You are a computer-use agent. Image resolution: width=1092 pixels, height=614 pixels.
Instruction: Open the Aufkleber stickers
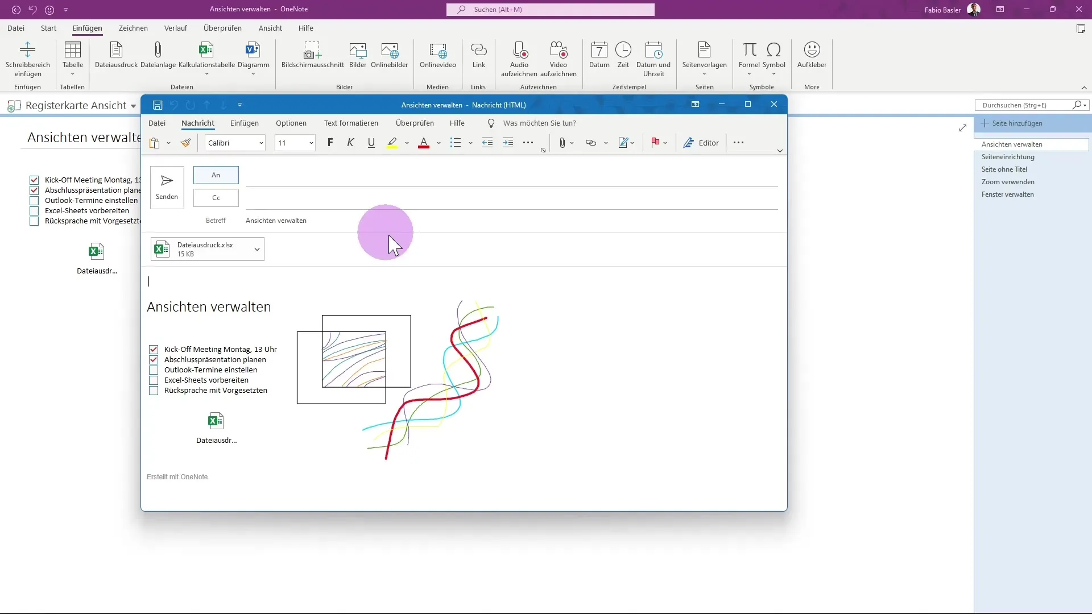[x=812, y=55]
